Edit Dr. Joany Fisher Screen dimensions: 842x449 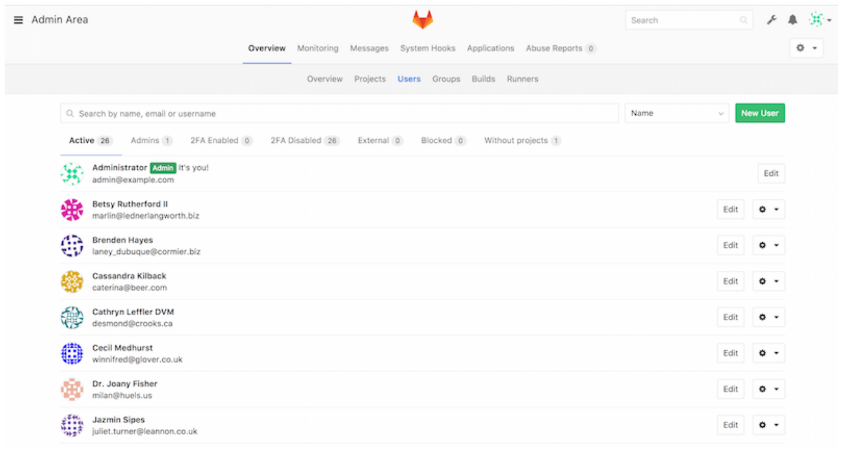(731, 390)
